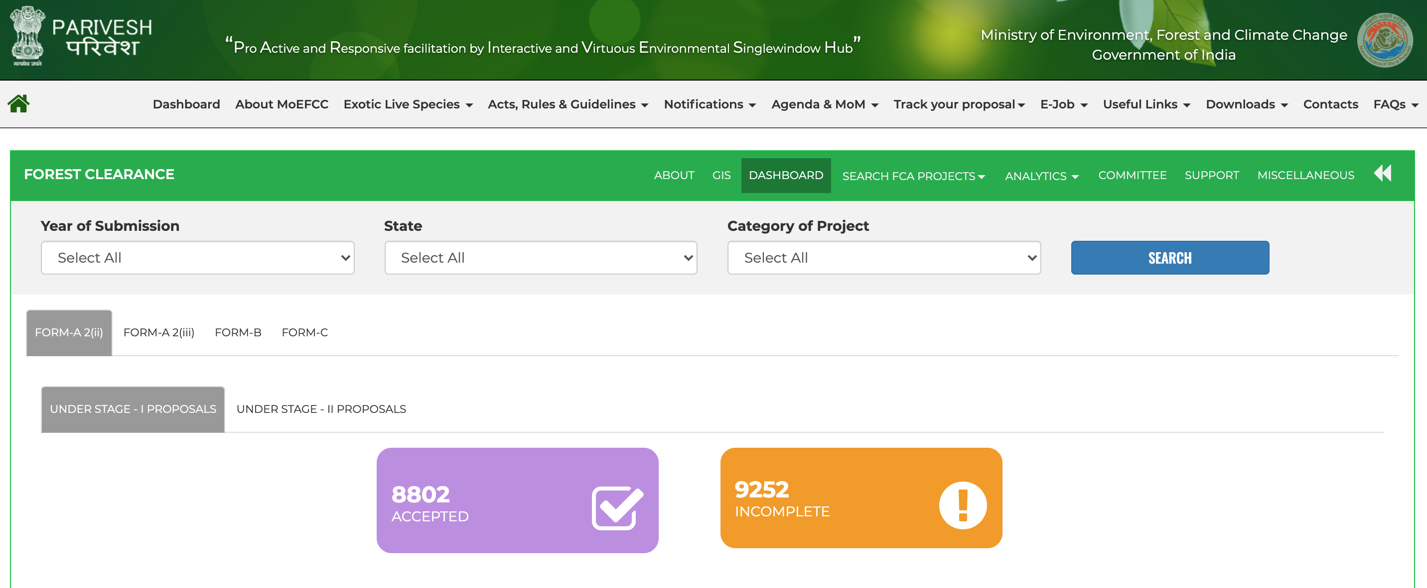This screenshot has height=588, width=1427.
Task: Open Exotic Live Species menu
Action: (407, 104)
